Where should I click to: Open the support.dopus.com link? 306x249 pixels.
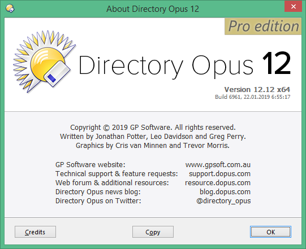tap(219, 174)
